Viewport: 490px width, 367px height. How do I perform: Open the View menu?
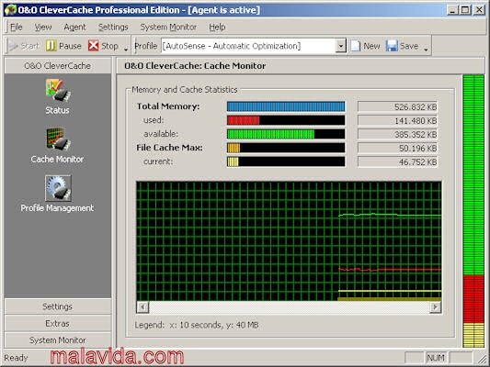click(x=43, y=28)
